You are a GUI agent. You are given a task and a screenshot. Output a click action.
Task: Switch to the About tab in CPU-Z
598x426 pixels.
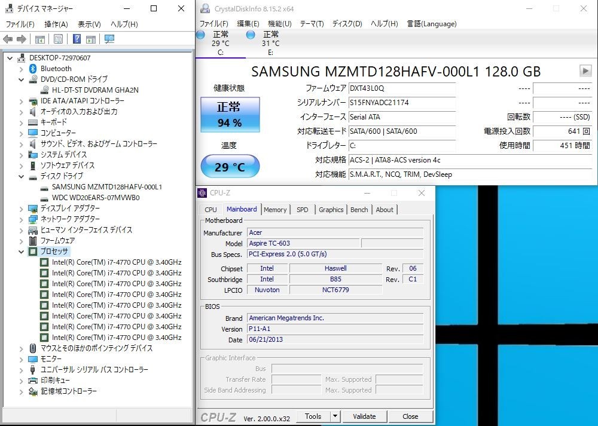tap(385, 210)
